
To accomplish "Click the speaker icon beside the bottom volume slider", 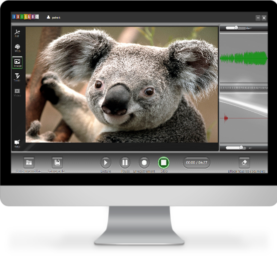I will tap(250, 148).
